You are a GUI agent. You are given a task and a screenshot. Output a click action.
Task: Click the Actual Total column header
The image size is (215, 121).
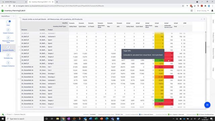(175, 27)
